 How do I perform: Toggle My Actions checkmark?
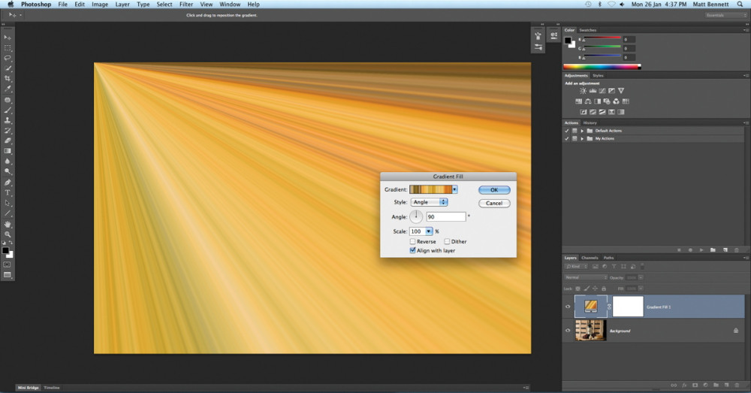pyautogui.click(x=566, y=138)
